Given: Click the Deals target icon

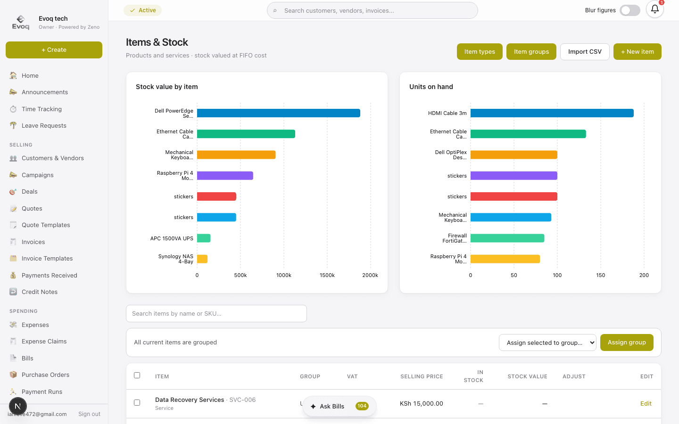Looking at the screenshot, I should pyautogui.click(x=13, y=192).
